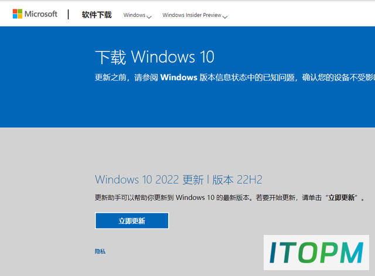Click the 更新助手 description paragraph
The image size is (375, 276).
click(x=230, y=198)
